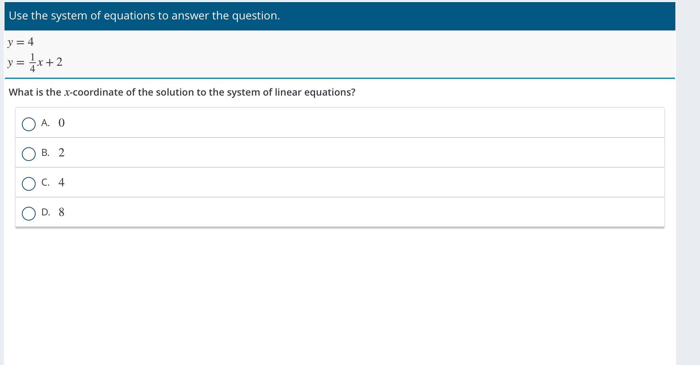The height and width of the screenshot is (365, 700).
Task: Select the radio button for answer A
Action: click(29, 124)
